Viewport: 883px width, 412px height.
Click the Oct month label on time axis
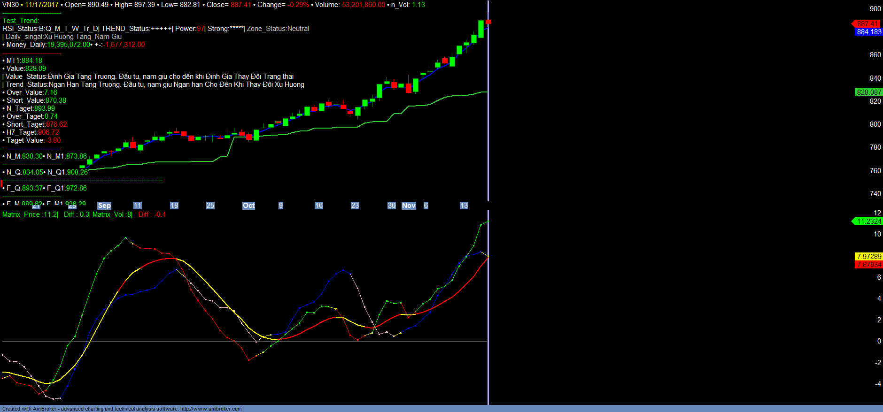(248, 206)
